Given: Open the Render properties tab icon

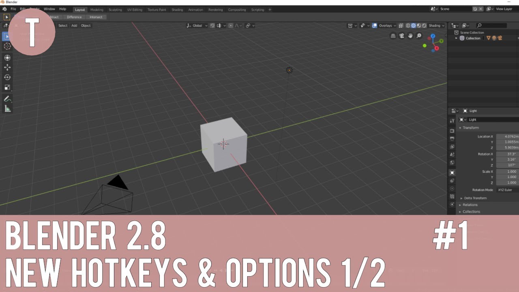Looking at the screenshot, I should [x=452, y=131].
